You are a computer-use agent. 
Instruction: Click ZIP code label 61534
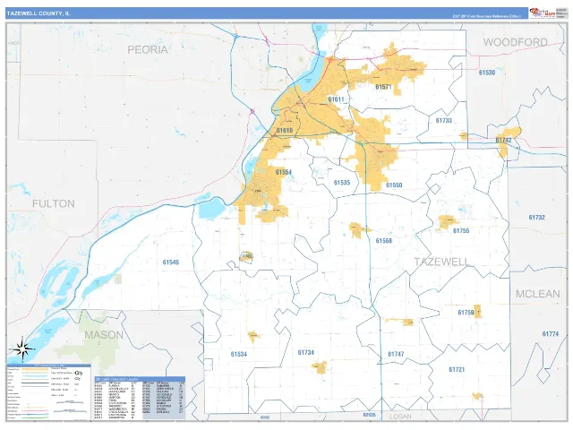point(239,354)
